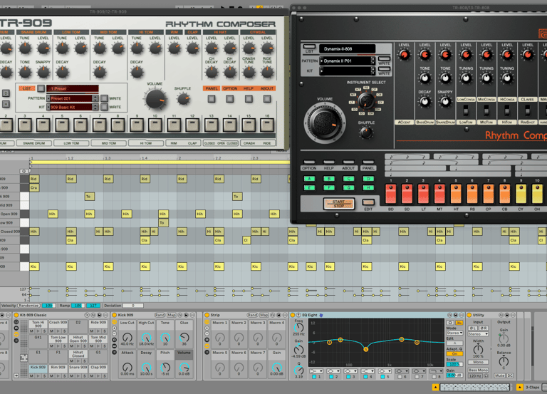Click the TR-909 VOLUME knob

click(x=155, y=99)
